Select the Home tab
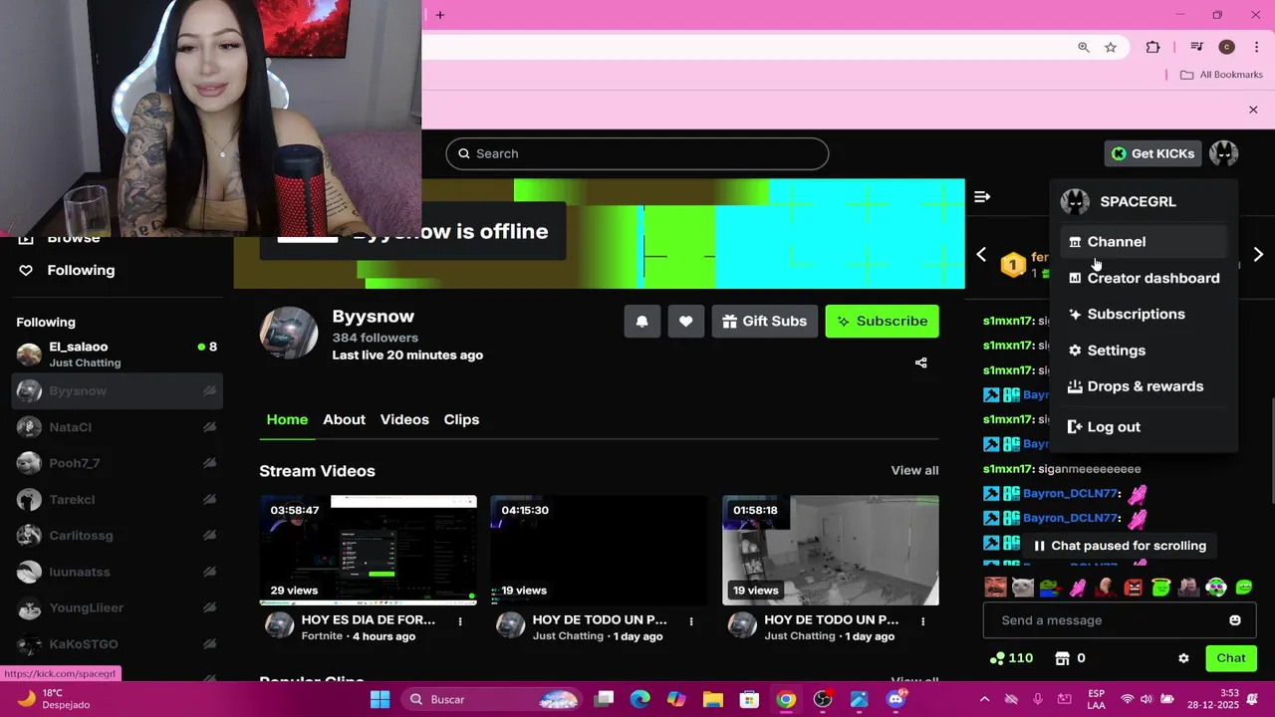1275x717 pixels. (287, 419)
